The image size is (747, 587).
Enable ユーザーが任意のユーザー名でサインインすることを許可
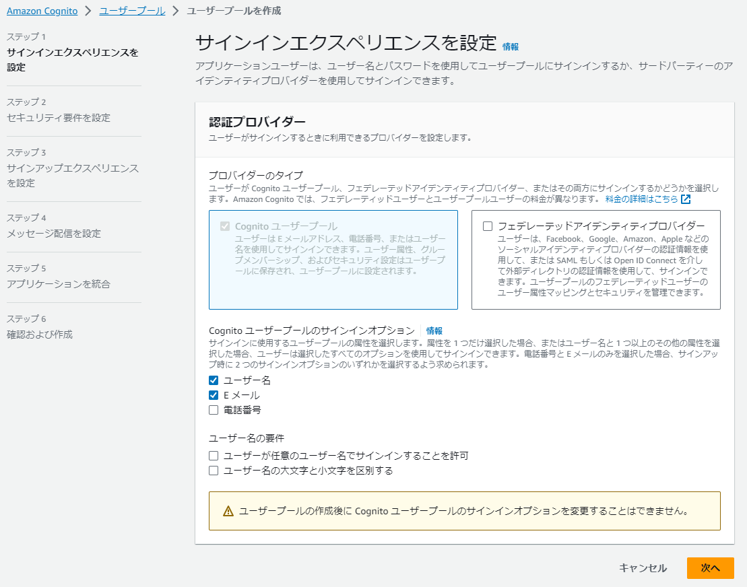tap(214, 456)
